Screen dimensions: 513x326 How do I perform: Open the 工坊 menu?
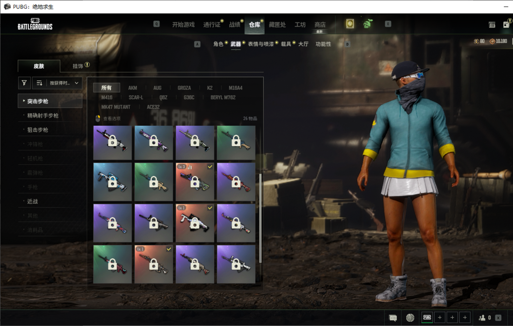pyautogui.click(x=300, y=25)
